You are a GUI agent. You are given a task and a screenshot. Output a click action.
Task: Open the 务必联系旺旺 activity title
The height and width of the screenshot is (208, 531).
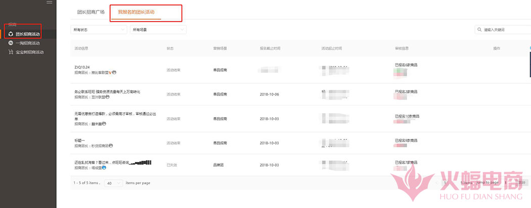[107, 92]
